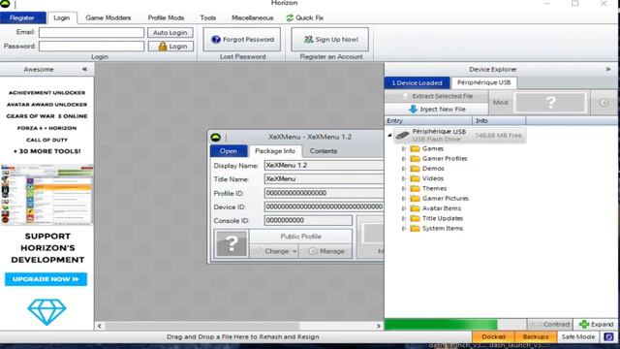This screenshot has width=620, height=349.
Task: Click the green plus Expand icon
Action: tap(584, 325)
